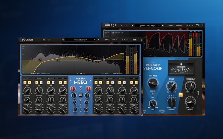Toggle left channel Warmth band enable button
Screen dimensions: 223x139
pos(37,82)
